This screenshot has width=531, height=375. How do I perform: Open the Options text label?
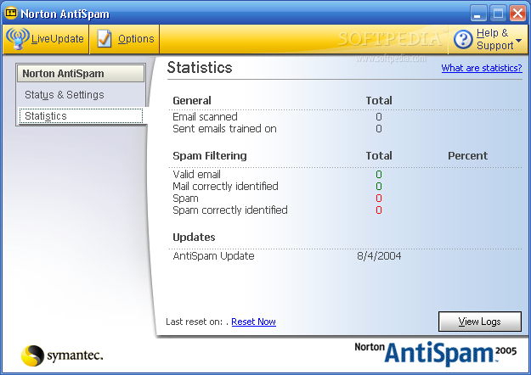136,39
